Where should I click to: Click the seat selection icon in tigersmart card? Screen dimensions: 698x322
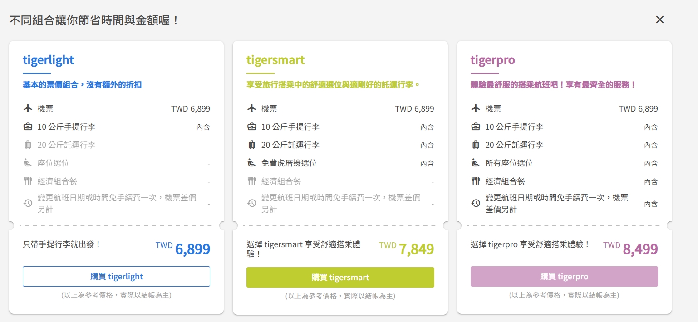[251, 163]
